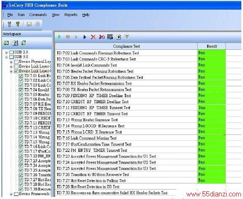Image resolution: width=243 pixels, height=199 pixels.
Task: Select TD.7.02 Link Commands Framings Robustness Test row
Action: pyautogui.click(x=126, y=53)
